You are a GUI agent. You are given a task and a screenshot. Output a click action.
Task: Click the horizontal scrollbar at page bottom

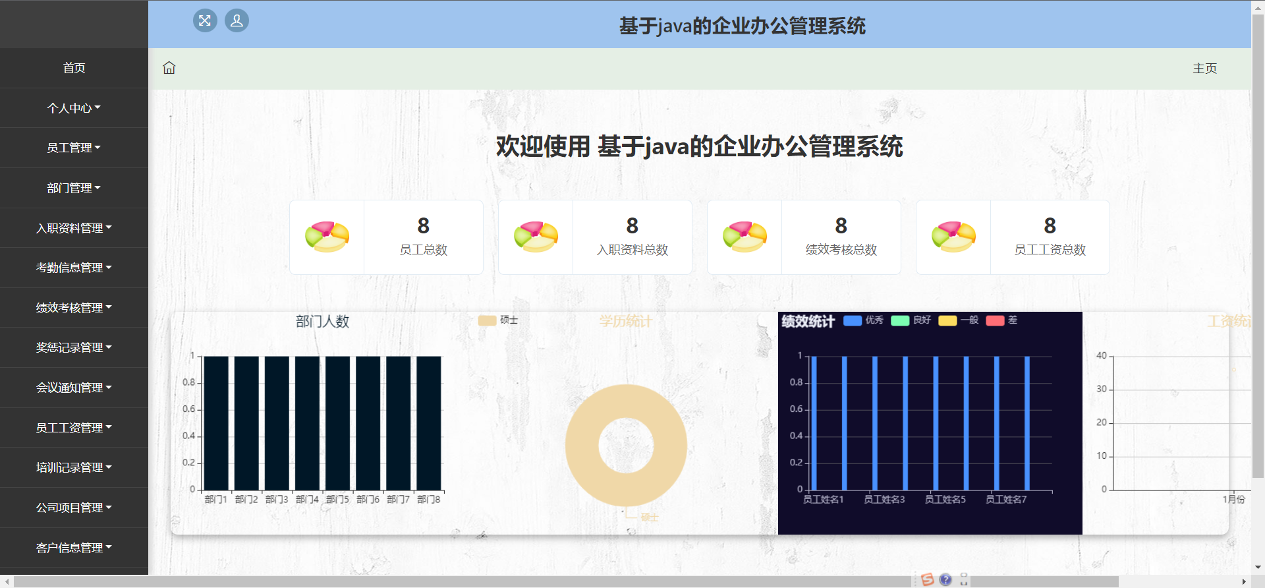[567, 581]
